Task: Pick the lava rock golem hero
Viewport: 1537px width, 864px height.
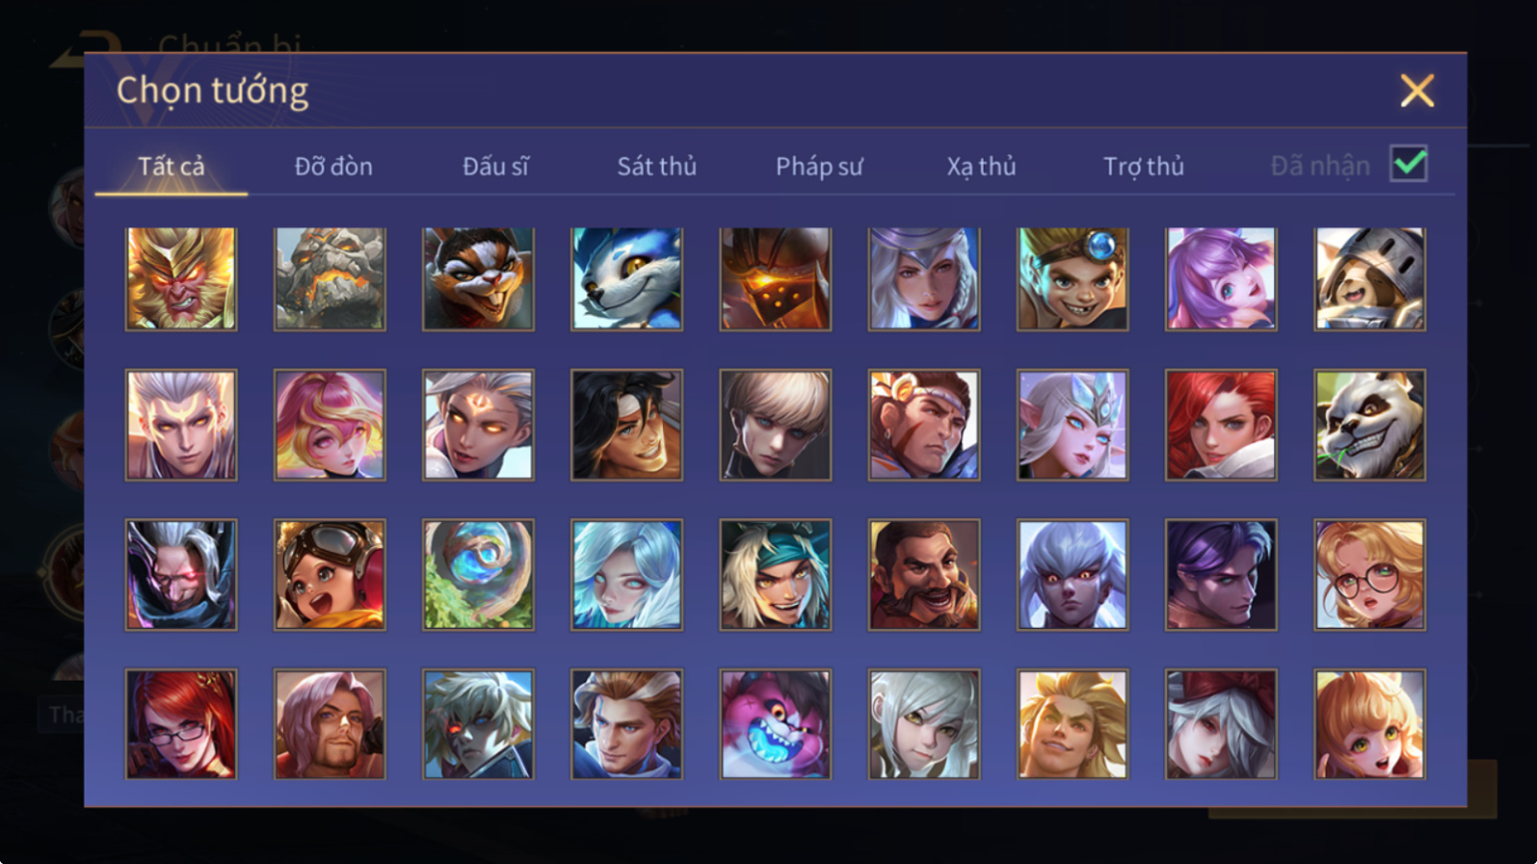Action: coord(329,279)
